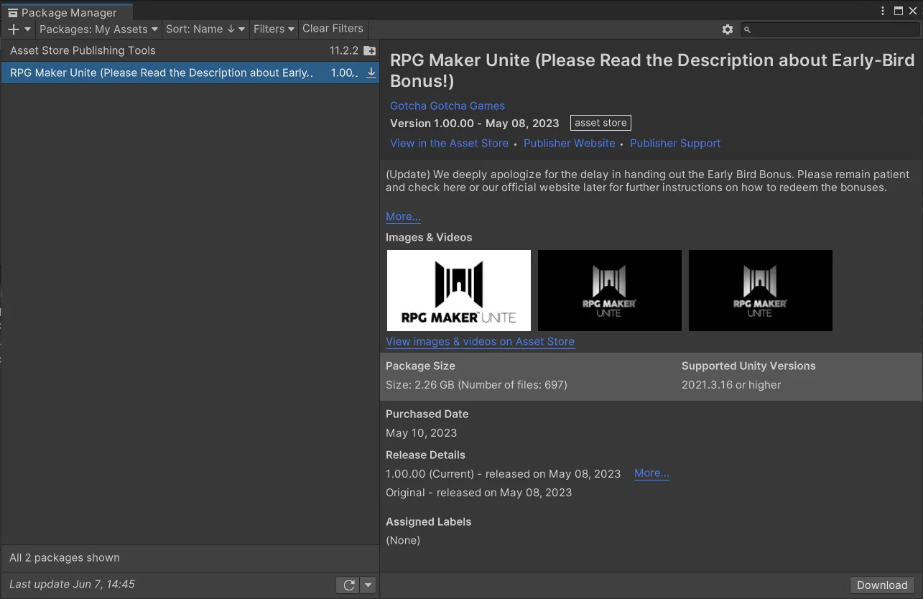The height and width of the screenshot is (599, 923).
Task: Click import icon beside Asset Store Publishing Tools
Action: point(369,51)
